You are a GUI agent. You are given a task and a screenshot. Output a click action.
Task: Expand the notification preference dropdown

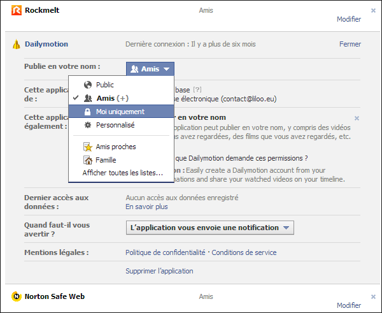click(209, 228)
